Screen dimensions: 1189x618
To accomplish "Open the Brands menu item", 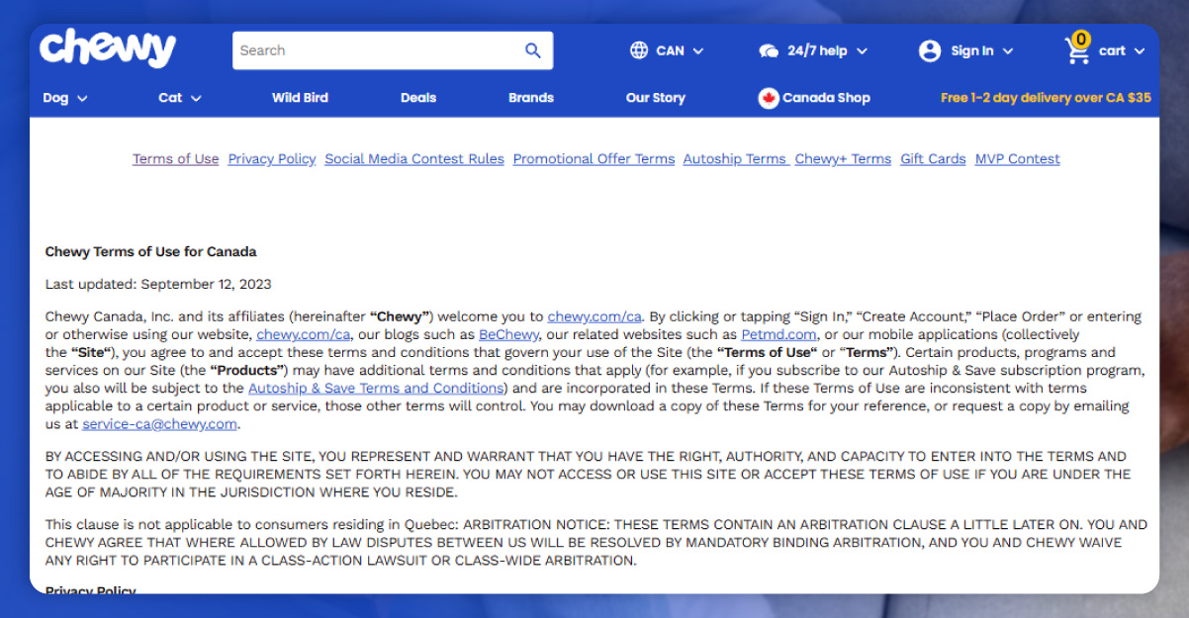I will tap(531, 98).
